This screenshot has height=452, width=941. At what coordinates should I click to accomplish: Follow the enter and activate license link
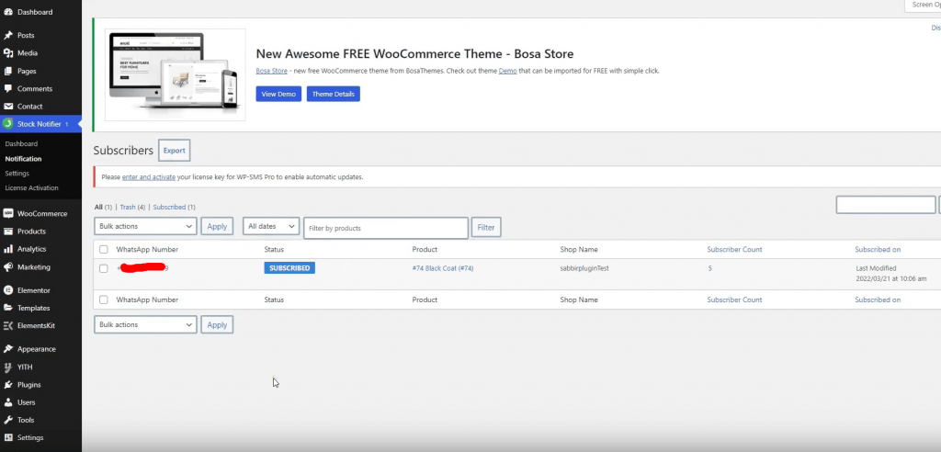tap(149, 177)
